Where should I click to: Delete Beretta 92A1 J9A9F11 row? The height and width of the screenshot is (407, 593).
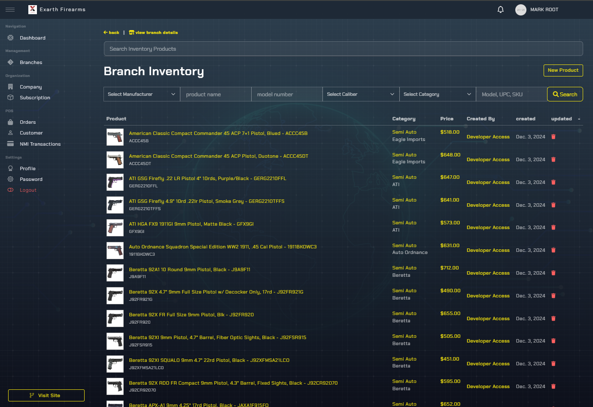[553, 273]
